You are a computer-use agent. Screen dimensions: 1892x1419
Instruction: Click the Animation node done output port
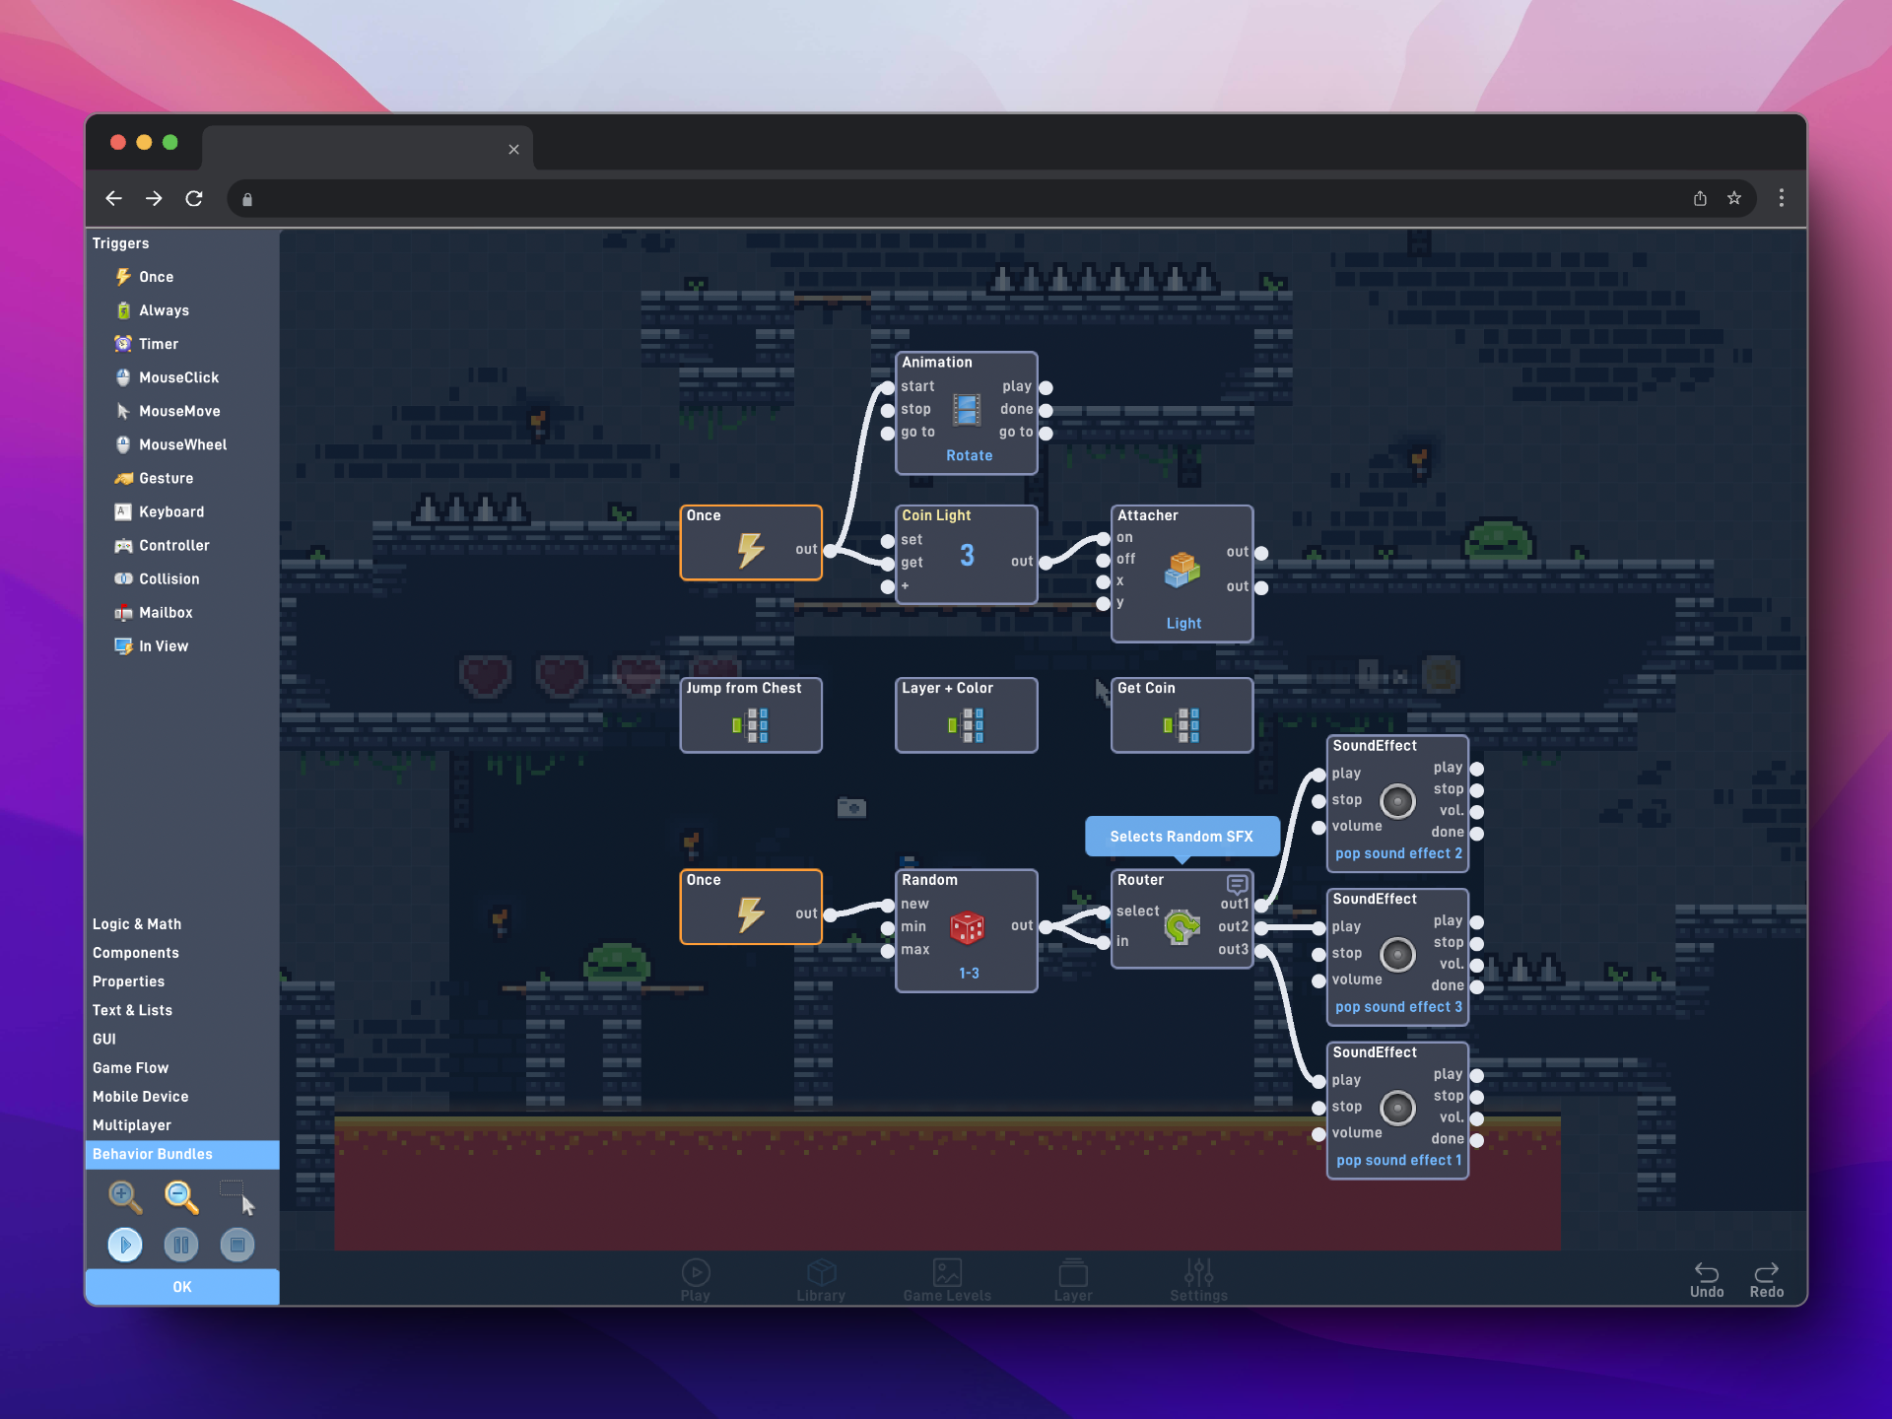pos(1046,410)
